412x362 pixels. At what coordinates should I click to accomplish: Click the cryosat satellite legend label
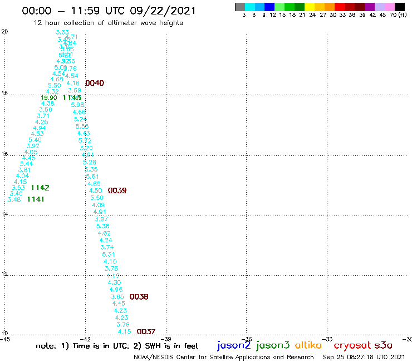click(x=352, y=345)
